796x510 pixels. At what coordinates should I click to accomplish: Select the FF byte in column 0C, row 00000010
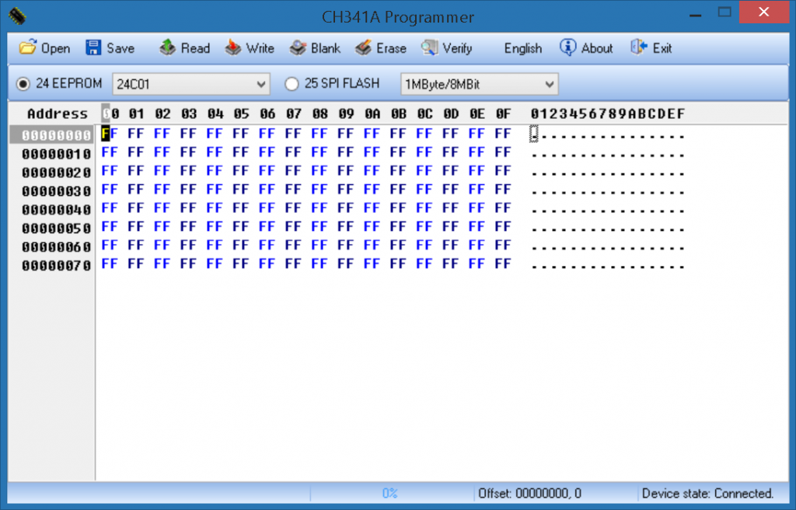point(424,152)
